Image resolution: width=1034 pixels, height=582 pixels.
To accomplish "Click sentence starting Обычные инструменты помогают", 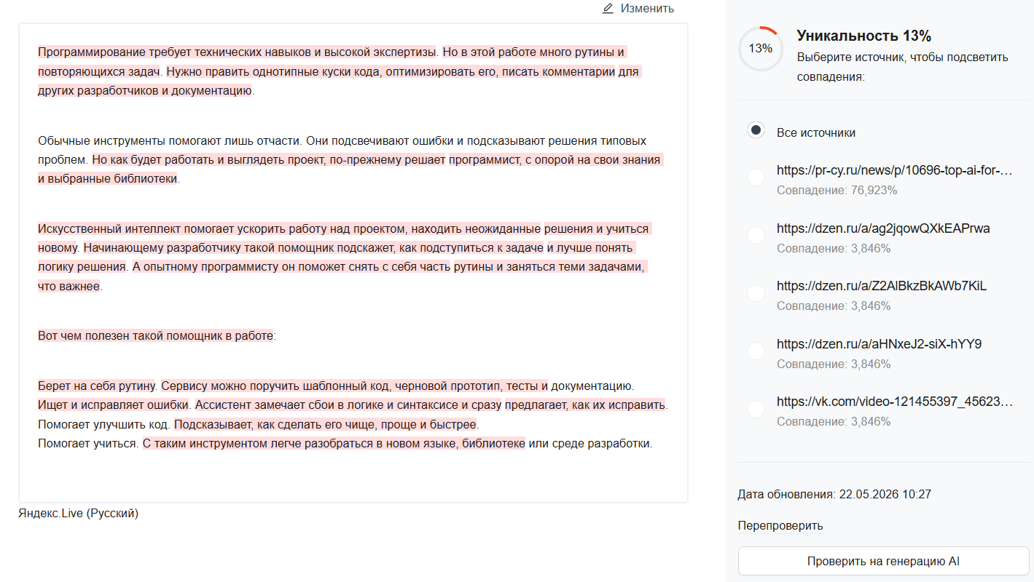I will tap(170, 140).
